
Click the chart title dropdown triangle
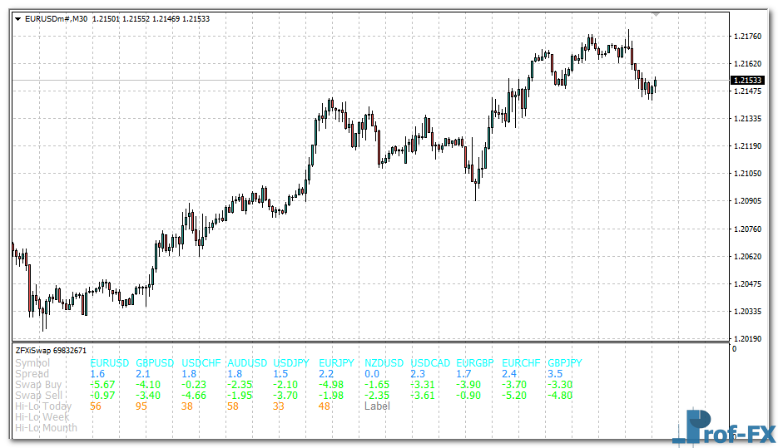point(17,18)
